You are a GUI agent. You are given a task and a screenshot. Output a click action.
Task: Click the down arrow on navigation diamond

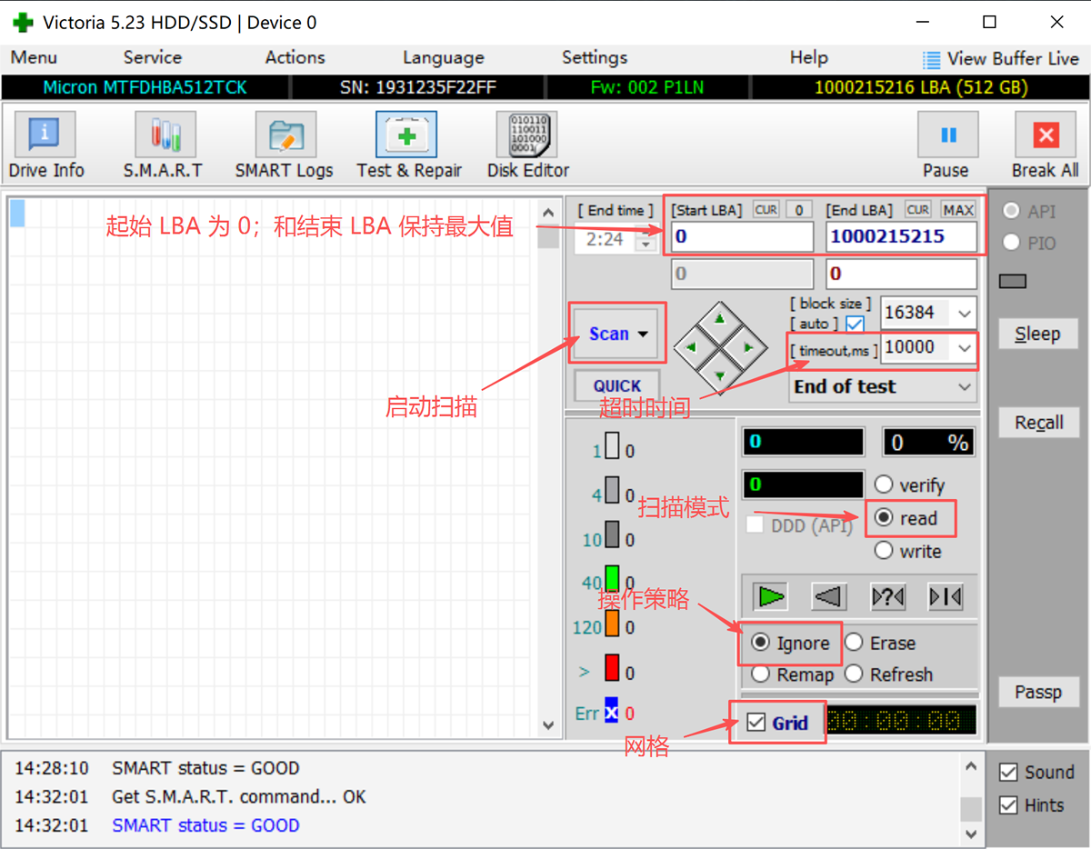pyautogui.click(x=719, y=375)
